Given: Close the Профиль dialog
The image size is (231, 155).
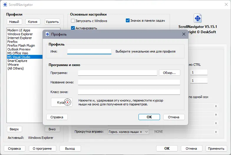Looking at the screenshot, I should (x=184, y=34).
